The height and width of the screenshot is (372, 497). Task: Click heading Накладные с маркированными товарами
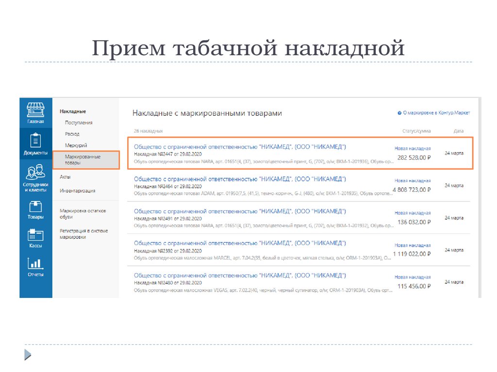[x=207, y=113]
